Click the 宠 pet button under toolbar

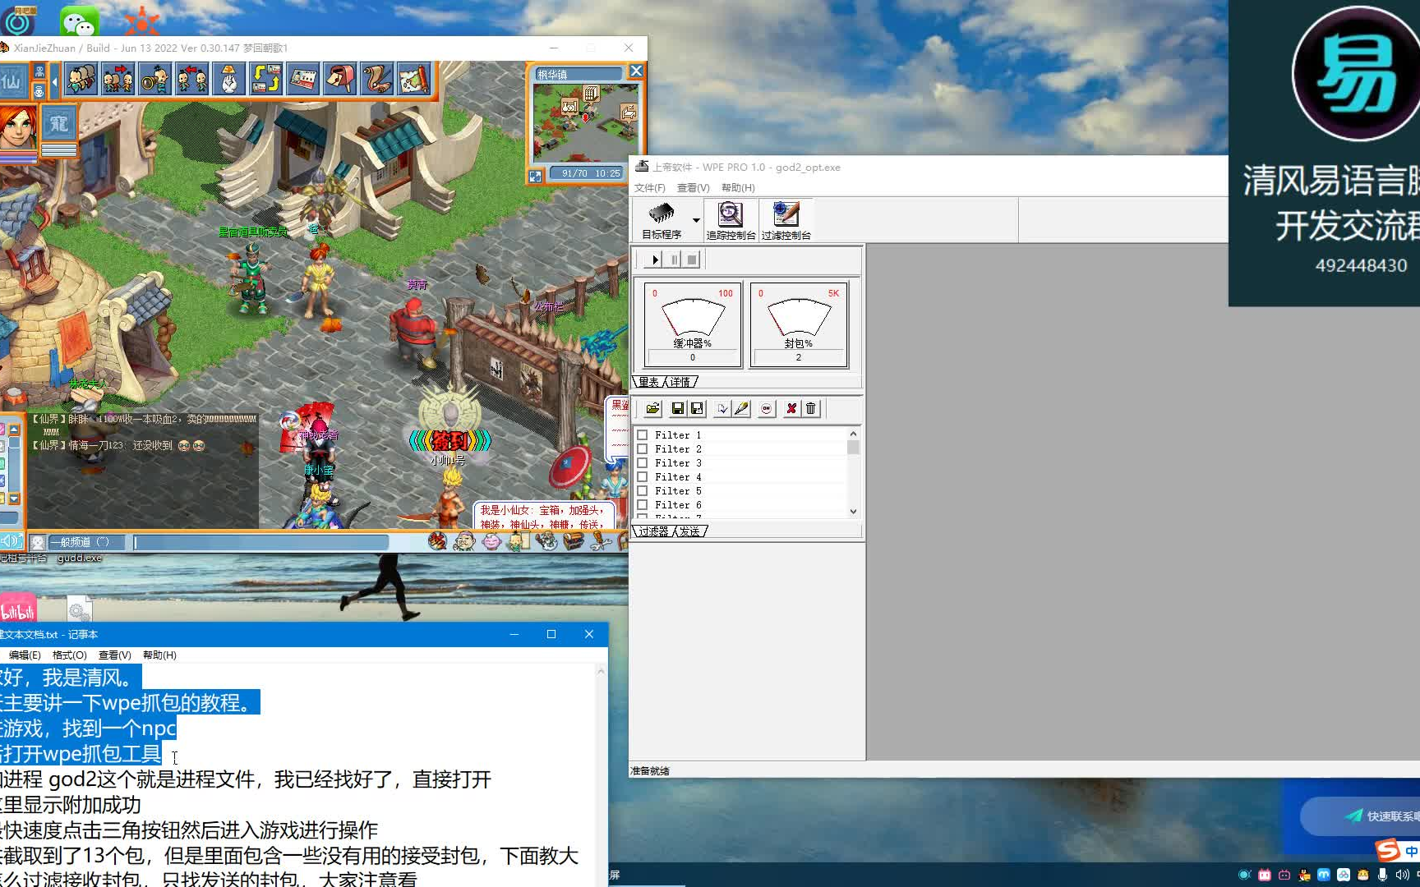(x=58, y=124)
